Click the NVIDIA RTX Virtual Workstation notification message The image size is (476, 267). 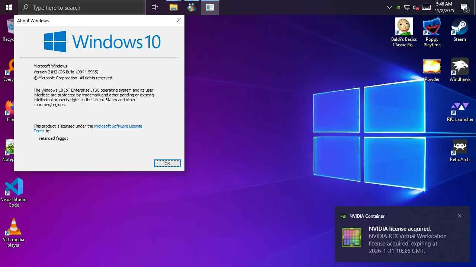point(408,244)
